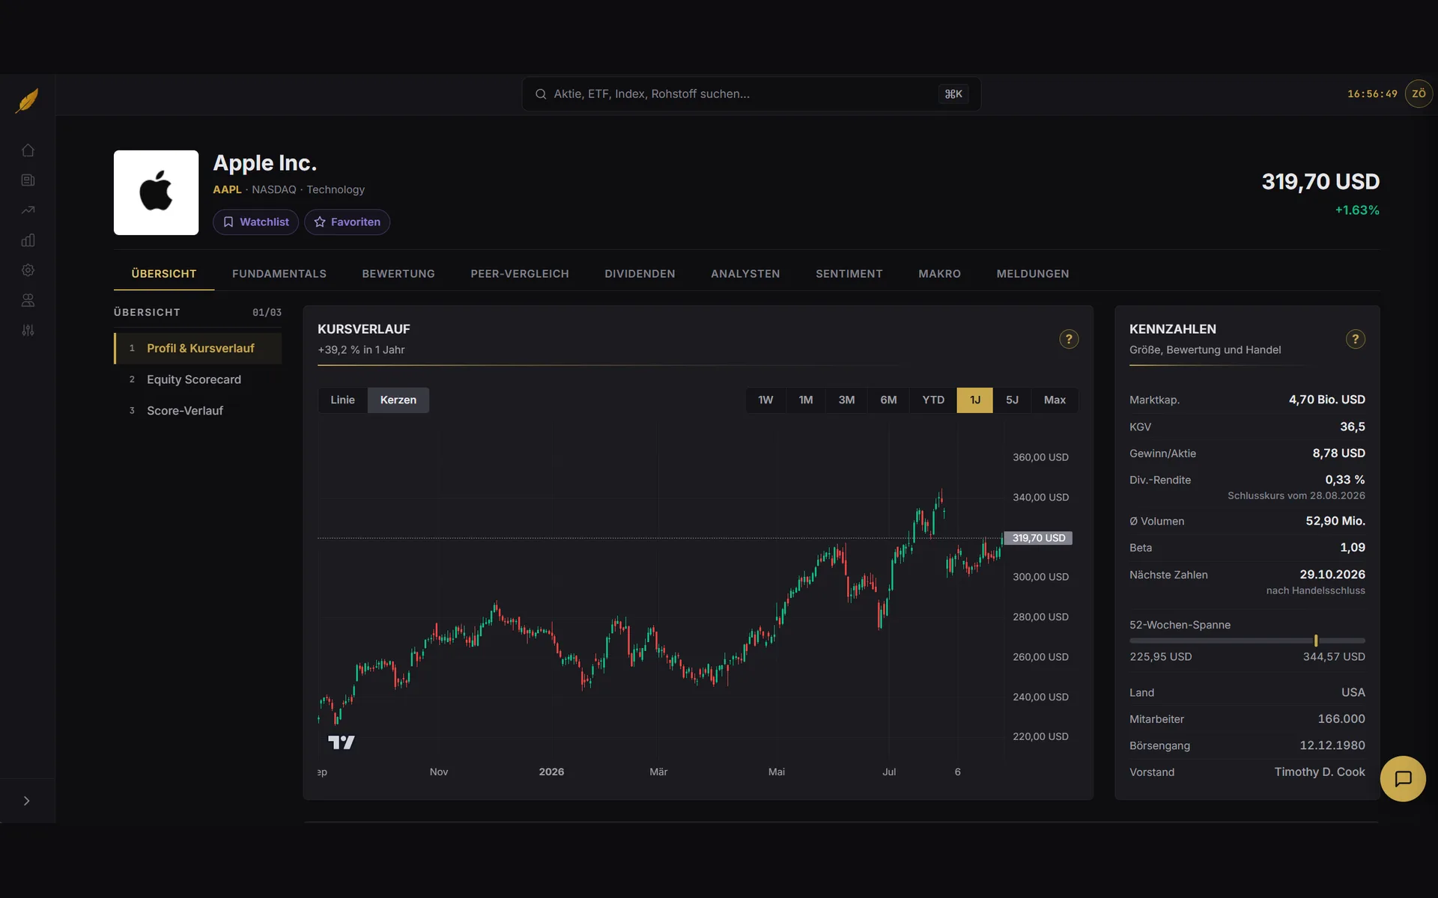Viewport: 1438px width, 898px height.
Task: Go to the Dividenden tab
Action: [640, 274]
